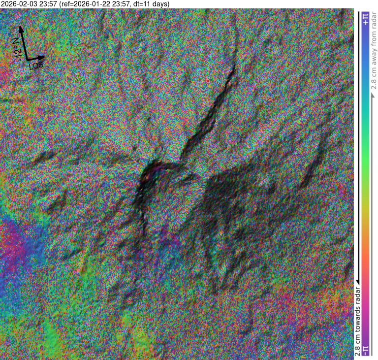Viewport: 378px width, 360px height.
Task: Click the satellite heading arrow tip
Action: (21, 28)
